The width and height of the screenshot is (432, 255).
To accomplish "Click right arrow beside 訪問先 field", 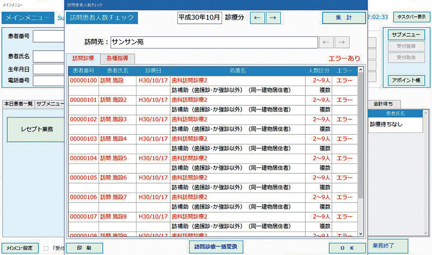I will tap(342, 42).
